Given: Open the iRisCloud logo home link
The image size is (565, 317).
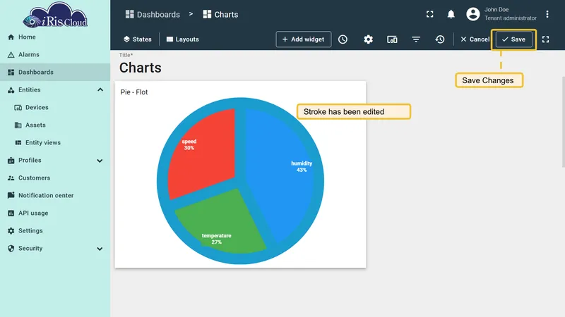Looking at the screenshot, I should (x=55, y=15).
